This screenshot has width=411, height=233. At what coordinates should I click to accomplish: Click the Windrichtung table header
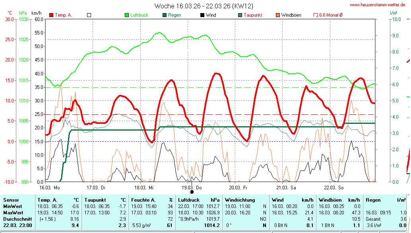click(x=240, y=200)
